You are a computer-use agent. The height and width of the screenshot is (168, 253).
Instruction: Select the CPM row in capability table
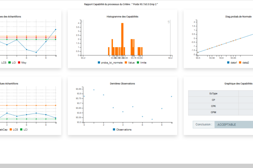221,112
